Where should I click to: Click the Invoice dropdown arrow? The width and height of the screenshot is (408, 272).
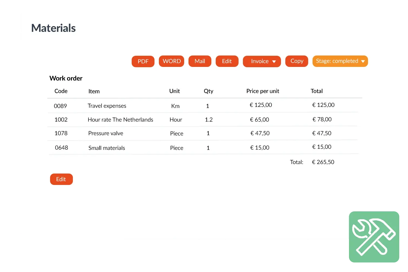coord(274,62)
